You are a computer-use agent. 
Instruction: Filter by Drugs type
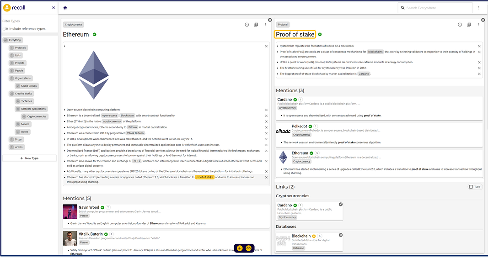(x=16, y=139)
